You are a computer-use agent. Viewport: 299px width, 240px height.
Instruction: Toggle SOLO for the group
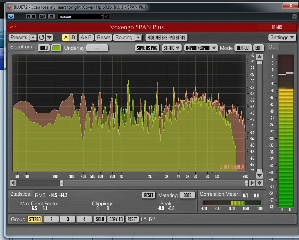coord(100,219)
